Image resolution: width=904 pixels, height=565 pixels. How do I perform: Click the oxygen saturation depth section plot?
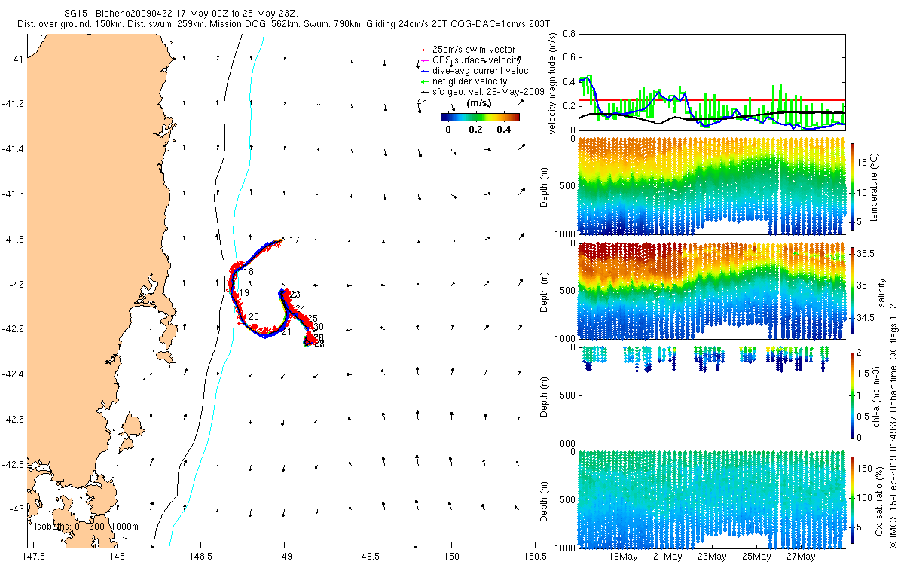711,499
